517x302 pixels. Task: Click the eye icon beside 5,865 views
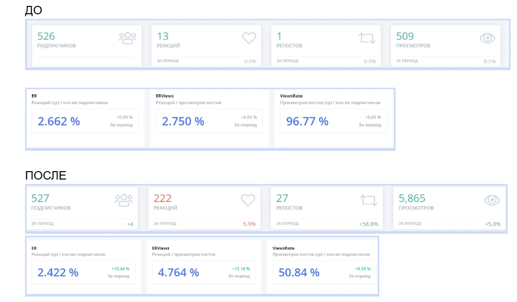(x=491, y=200)
